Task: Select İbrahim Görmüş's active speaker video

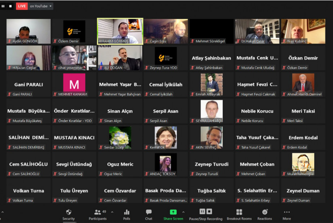Action: [x=120, y=31]
